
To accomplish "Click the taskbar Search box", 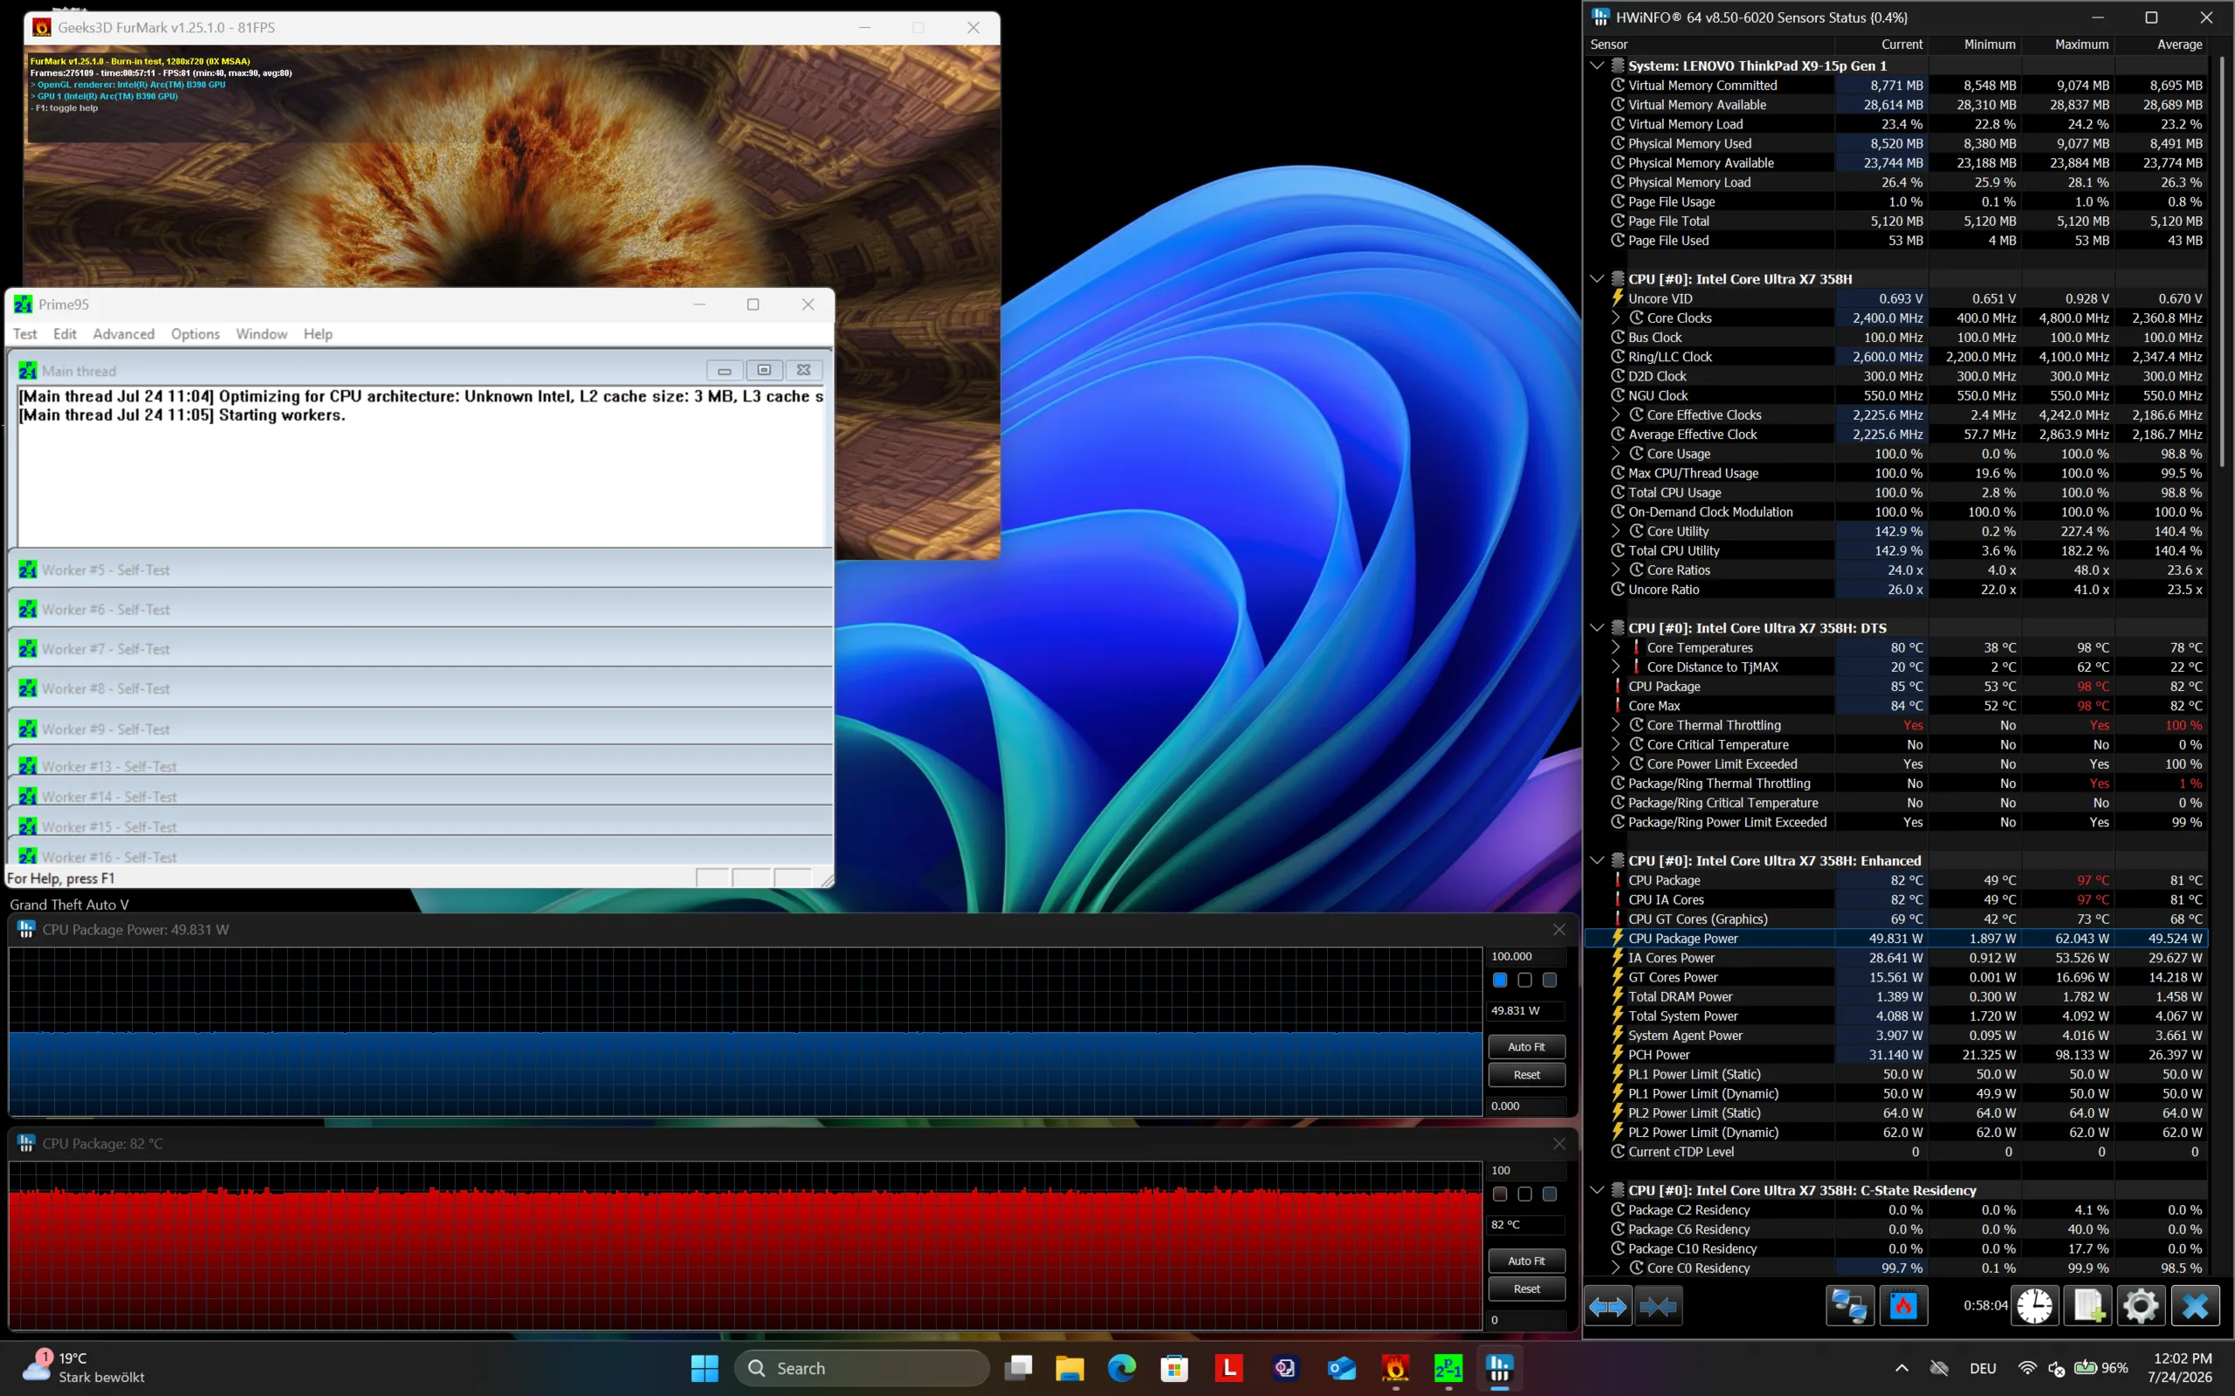I will [x=862, y=1368].
